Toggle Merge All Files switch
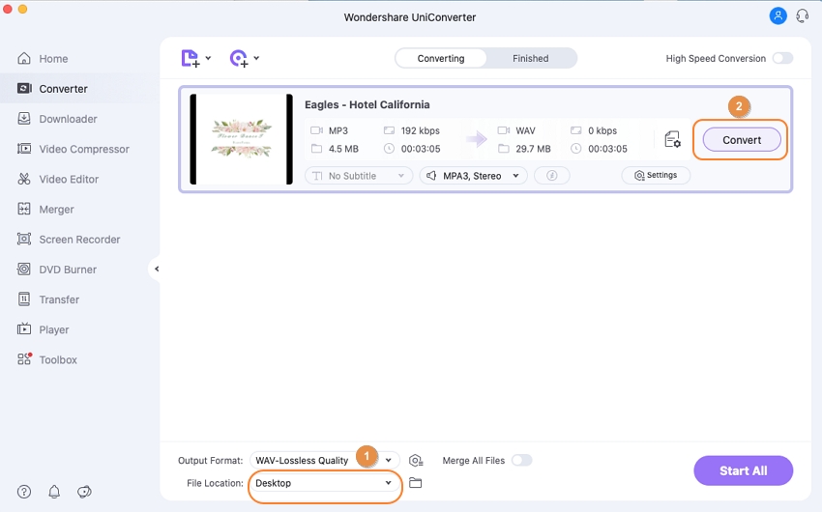Viewport: 822px width, 512px height. pyautogui.click(x=521, y=461)
